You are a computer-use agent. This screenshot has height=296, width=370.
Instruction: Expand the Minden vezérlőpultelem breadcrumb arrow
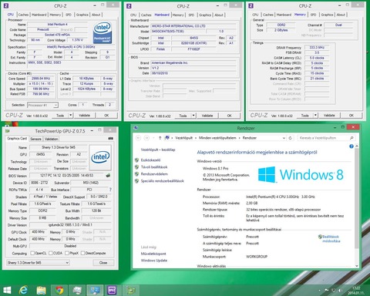pos(239,138)
